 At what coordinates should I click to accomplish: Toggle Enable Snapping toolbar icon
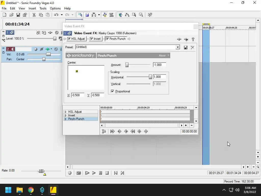[x=80, y=15]
